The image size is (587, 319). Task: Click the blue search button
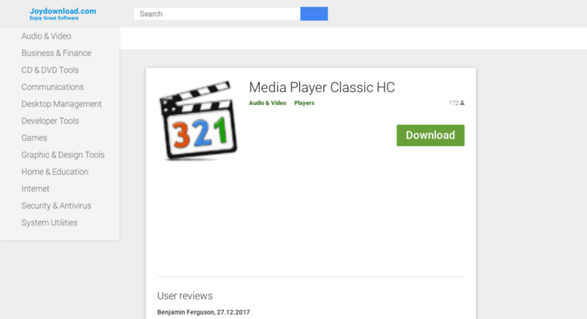click(x=314, y=14)
